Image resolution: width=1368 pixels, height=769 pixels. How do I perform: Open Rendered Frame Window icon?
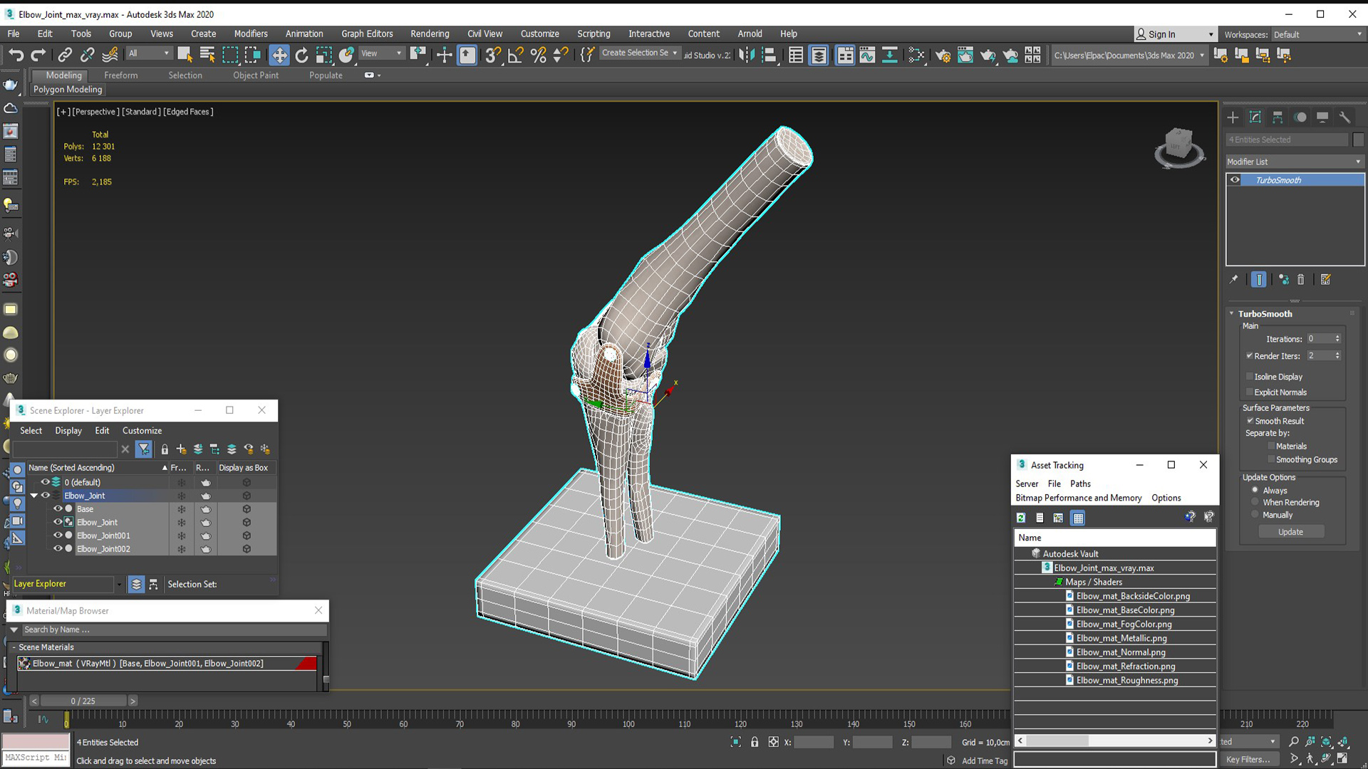[965, 55]
